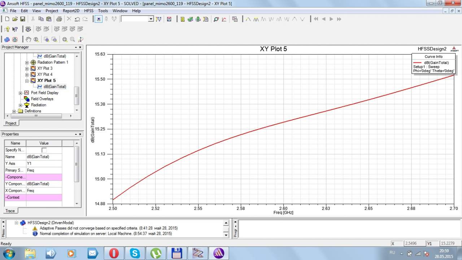This screenshot has width=462, height=260.
Task: Click the red dB(GainTotal) legend line
Action: tap(417, 63)
